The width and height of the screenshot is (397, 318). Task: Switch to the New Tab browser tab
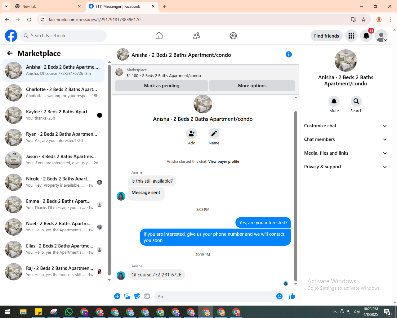tap(48, 6)
